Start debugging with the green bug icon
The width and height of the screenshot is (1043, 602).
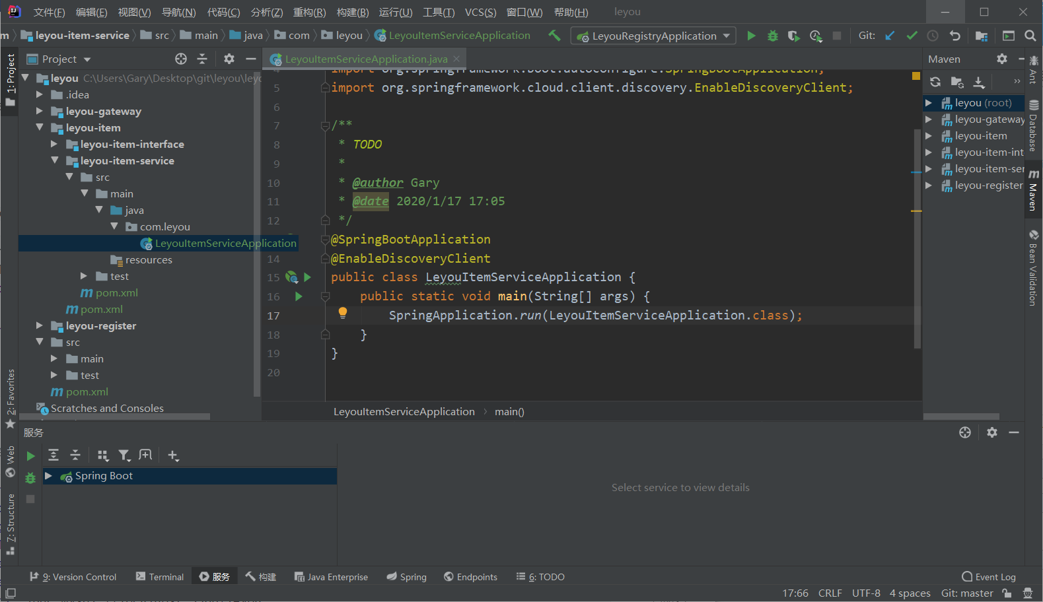pos(772,36)
